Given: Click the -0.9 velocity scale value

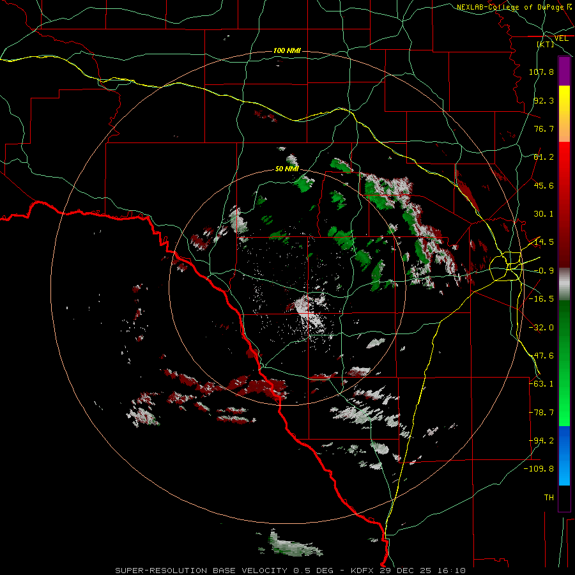Looking at the screenshot, I should tap(544, 271).
